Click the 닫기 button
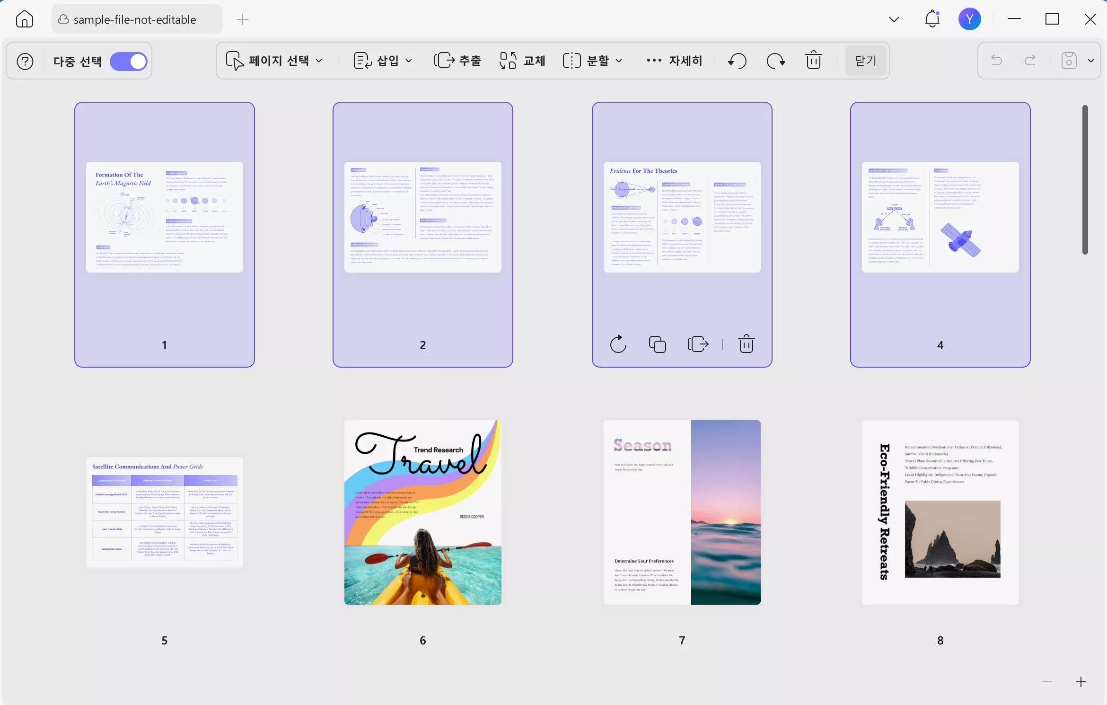The width and height of the screenshot is (1107, 705). (x=865, y=61)
